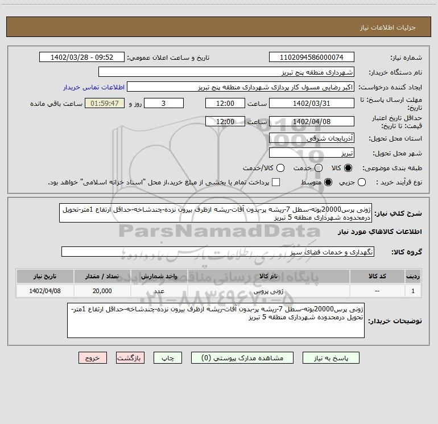Click the quantity cell 20,000
This screenshot has height=424, width=438.
click(102, 291)
